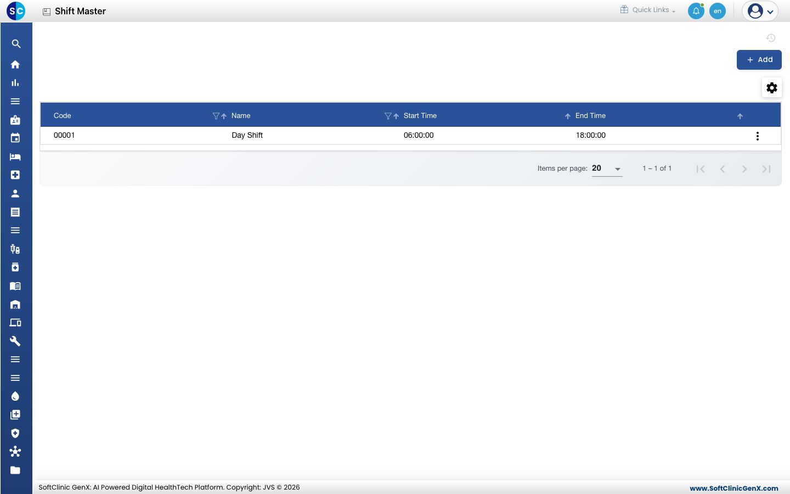The height and width of the screenshot is (494, 790).
Task: Open the medicine jar sidebar icon
Action: point(15,267)
